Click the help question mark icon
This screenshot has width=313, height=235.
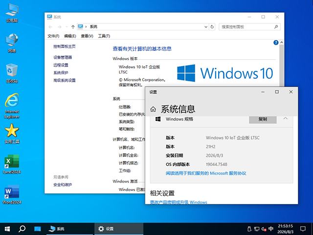(x=276, y=43)
